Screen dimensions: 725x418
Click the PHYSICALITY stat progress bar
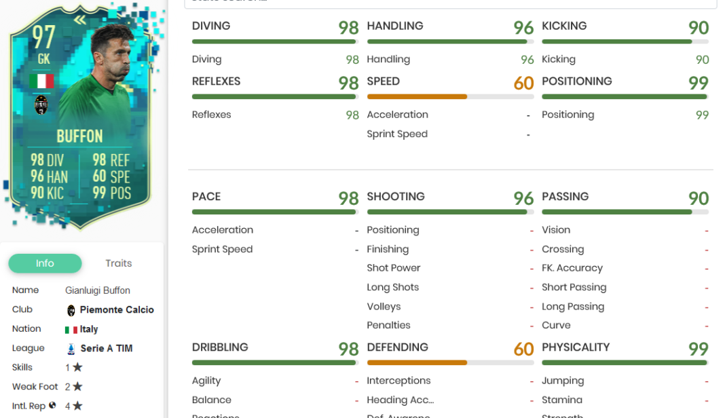pos(625,362)
